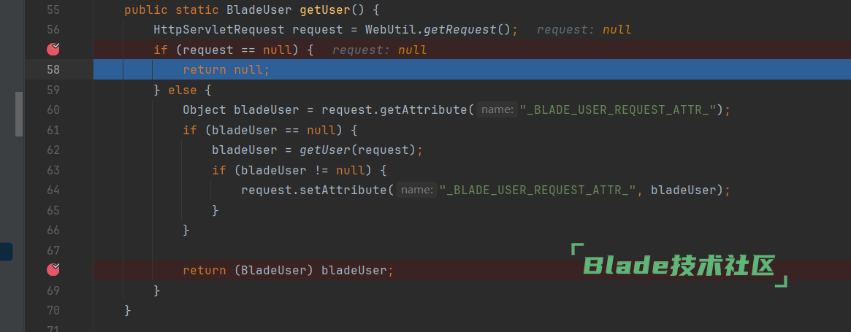Screen dimensions: 851x332
Task: Click the getUser(request) call on line 62
Action: (x=357, y=150)
